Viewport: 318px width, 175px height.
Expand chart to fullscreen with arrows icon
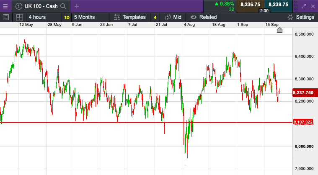(305, 6)
